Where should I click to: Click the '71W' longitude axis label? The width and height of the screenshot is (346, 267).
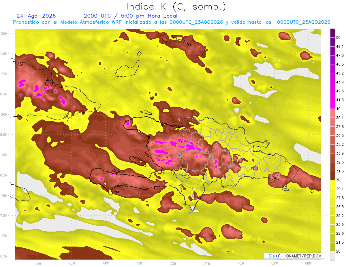coord(207,263)
